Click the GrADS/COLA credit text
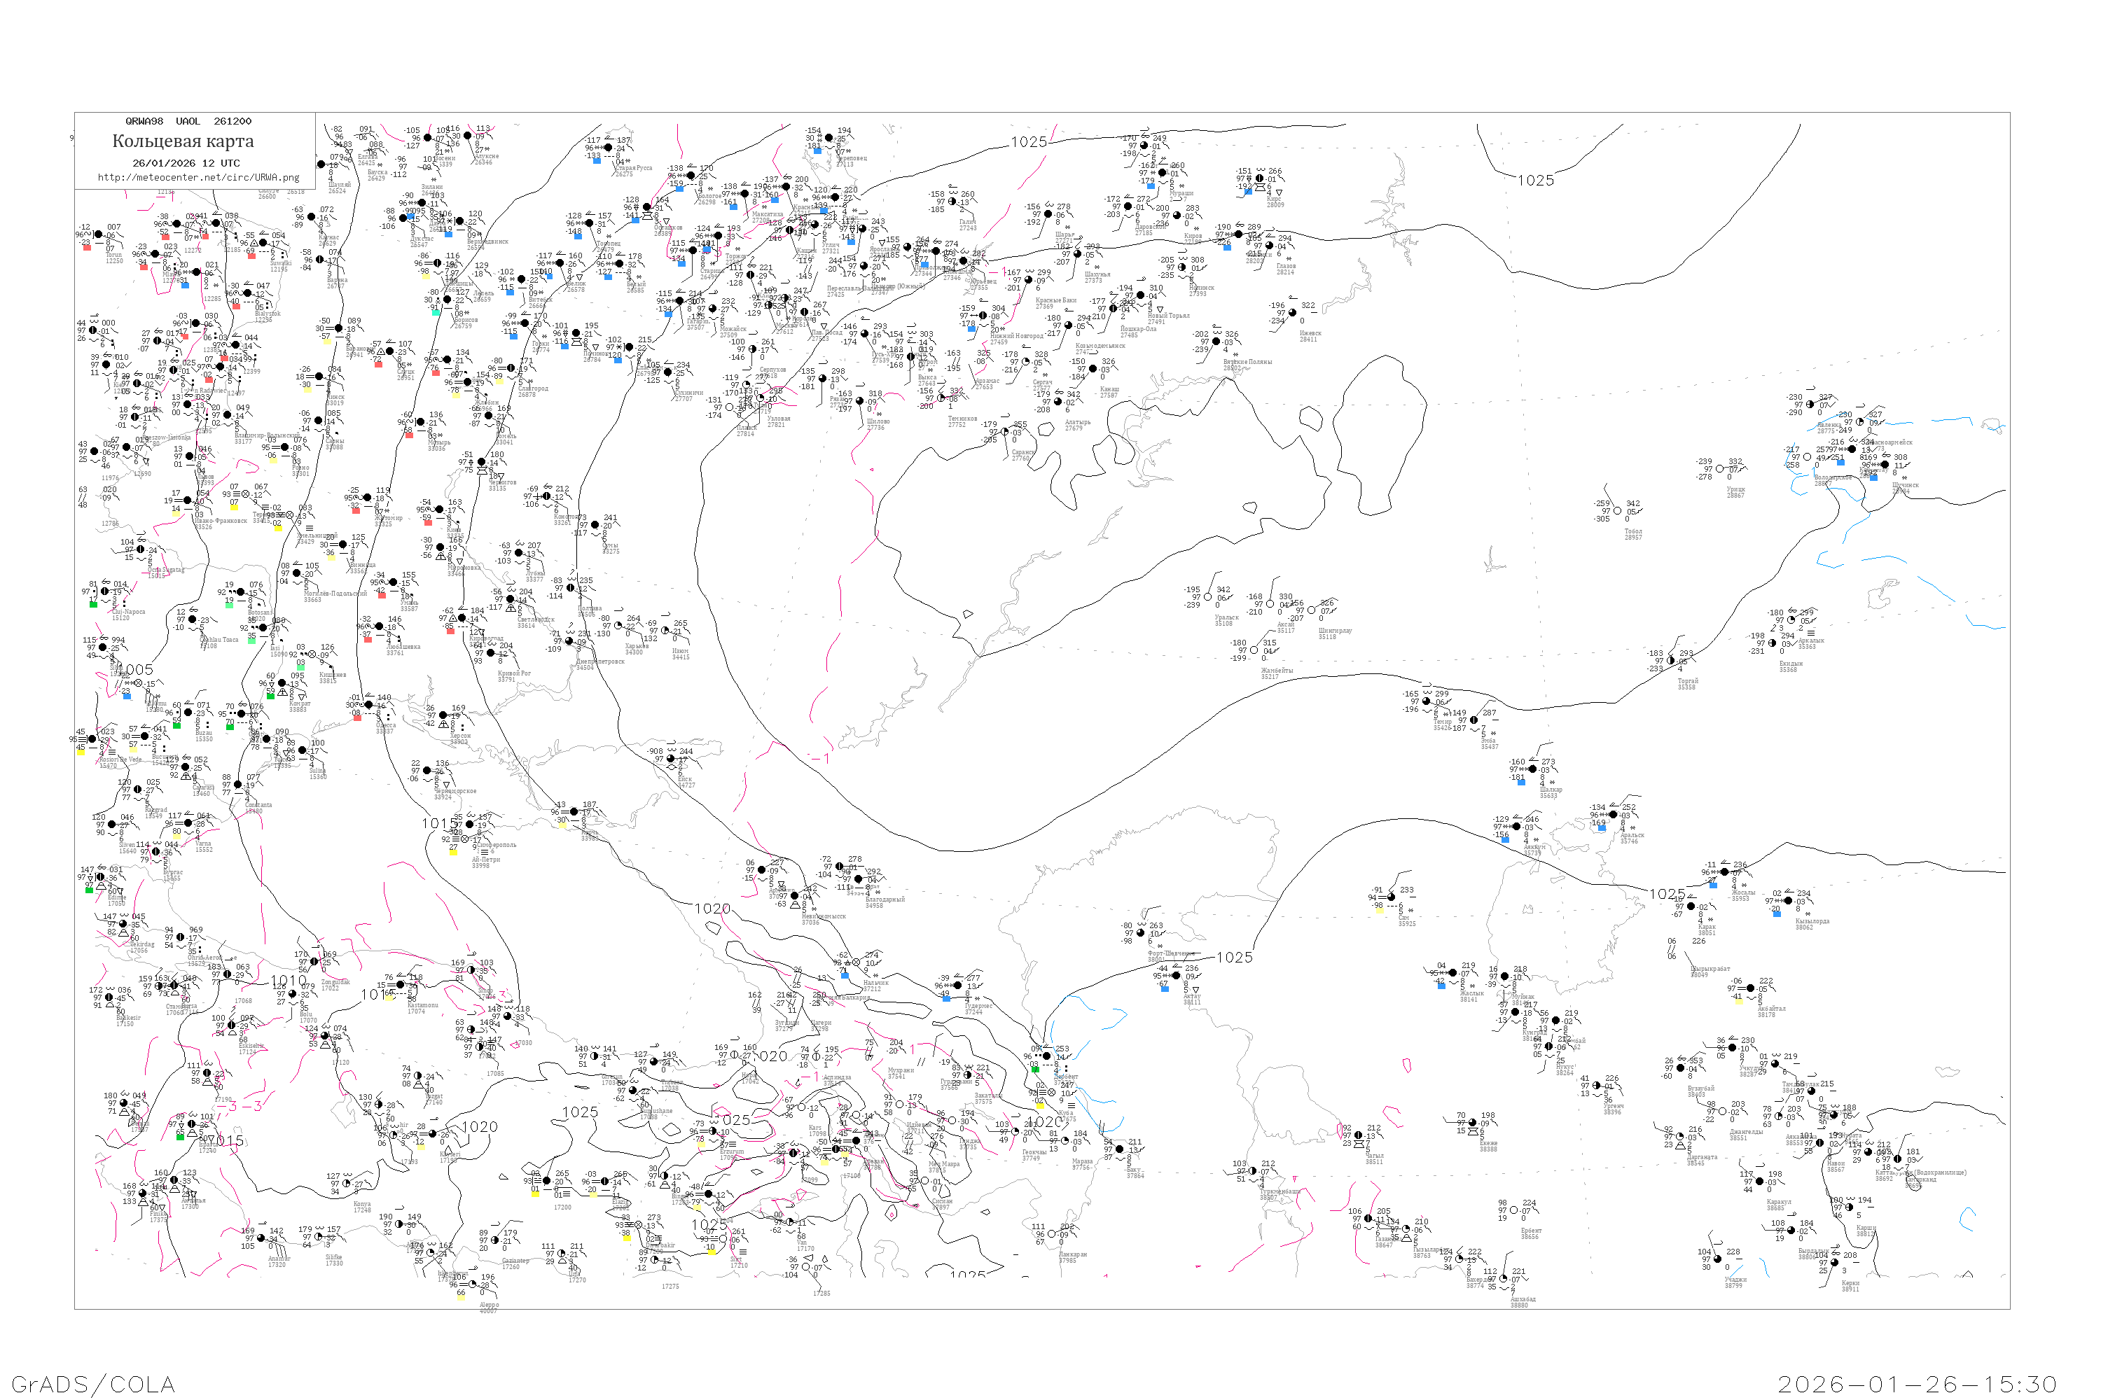The height and width of the screenshot is (1400, 2101). pos(94,1384)
